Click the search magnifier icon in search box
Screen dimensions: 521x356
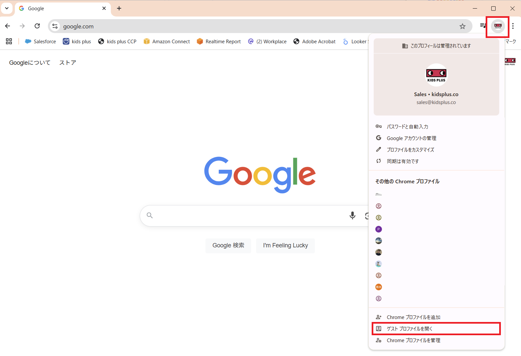pyautogui.click(x=150, y=215)
